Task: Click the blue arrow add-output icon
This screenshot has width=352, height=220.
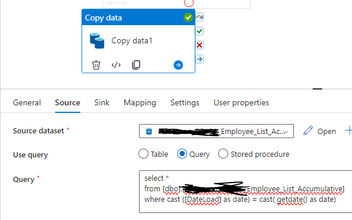Action: (x=178, y=65)
